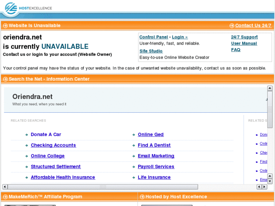Click the oriendra.net unavailable domain text

point(22,37)
